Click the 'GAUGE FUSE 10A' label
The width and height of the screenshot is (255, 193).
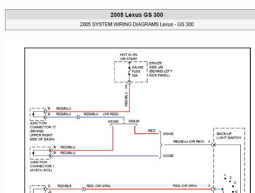click(138, 72)
